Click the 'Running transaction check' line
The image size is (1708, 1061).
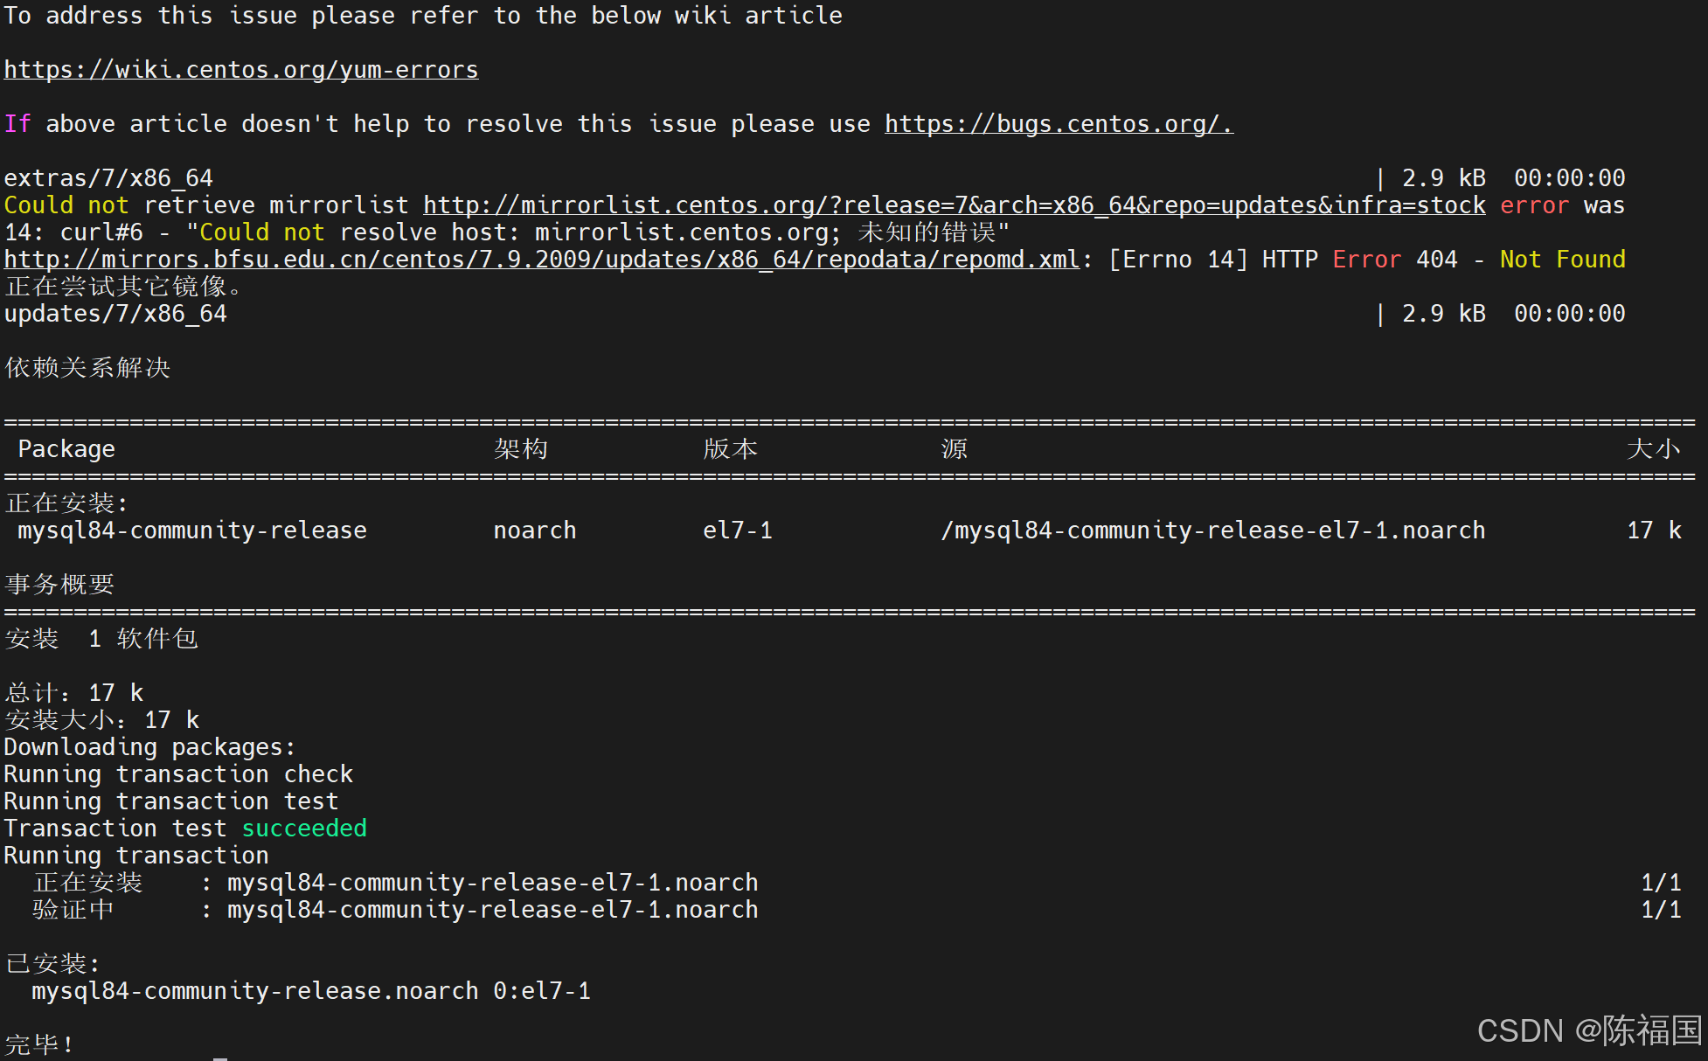(178, 774)
